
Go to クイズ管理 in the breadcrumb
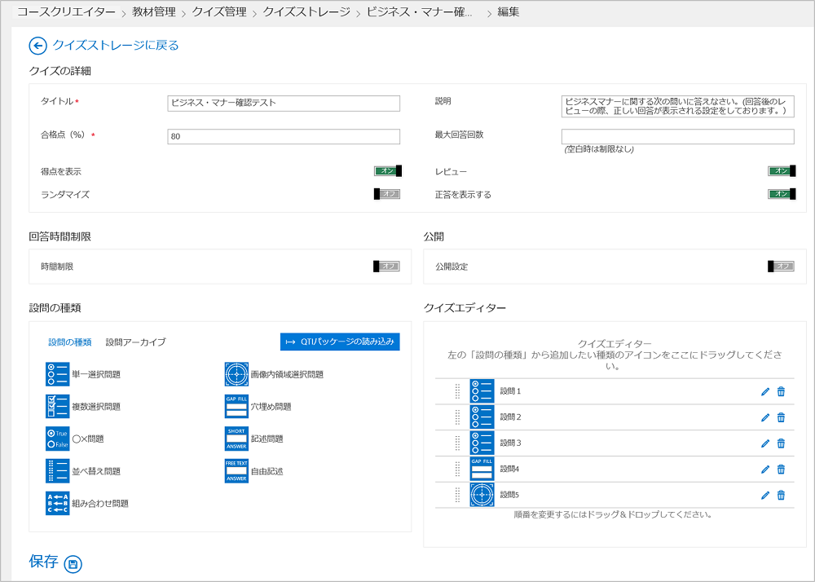218,12
